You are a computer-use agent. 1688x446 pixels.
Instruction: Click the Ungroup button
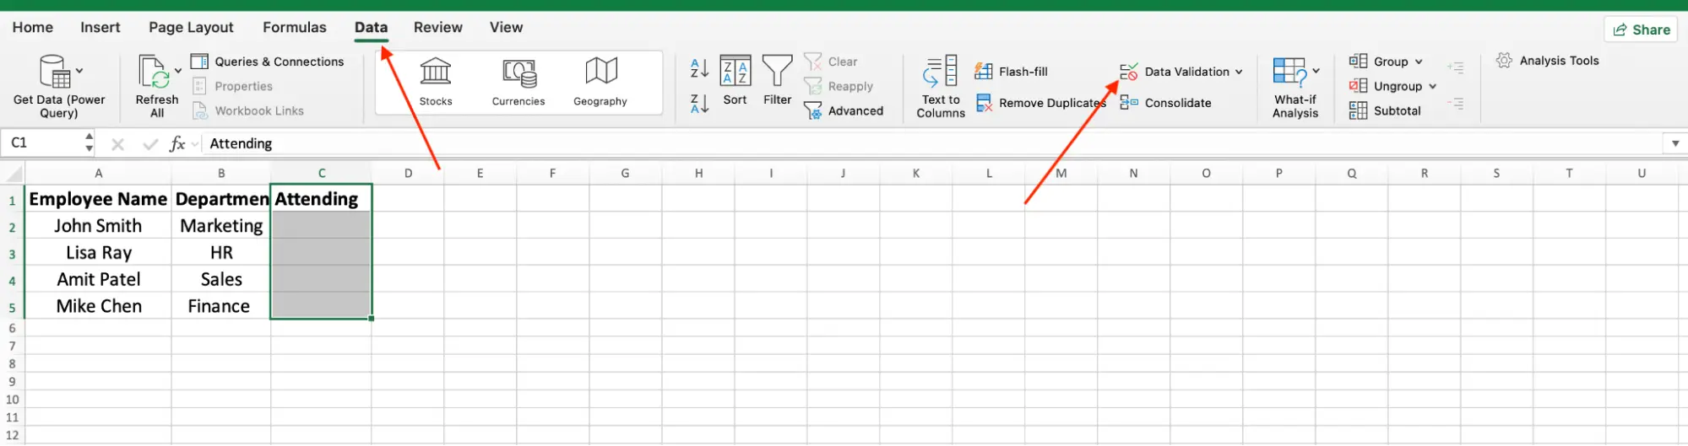pyautogui.click(x=1385, y=86)
